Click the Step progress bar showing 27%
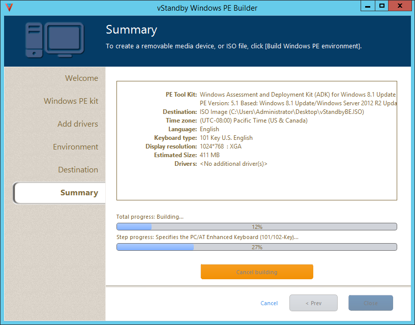Viewport: 415px width, 325px height. pyautogui.click(x=256, y=247)
